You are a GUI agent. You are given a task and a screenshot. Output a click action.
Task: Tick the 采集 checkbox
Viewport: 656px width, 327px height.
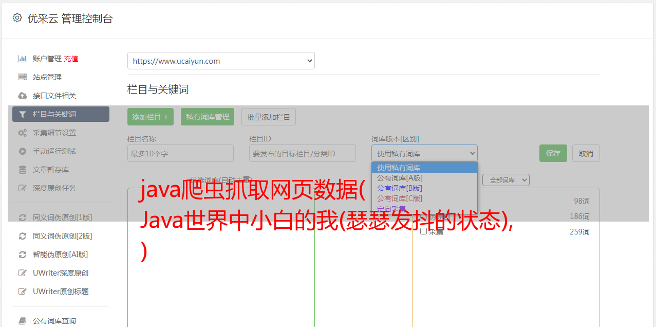click(x=423, y=231)
